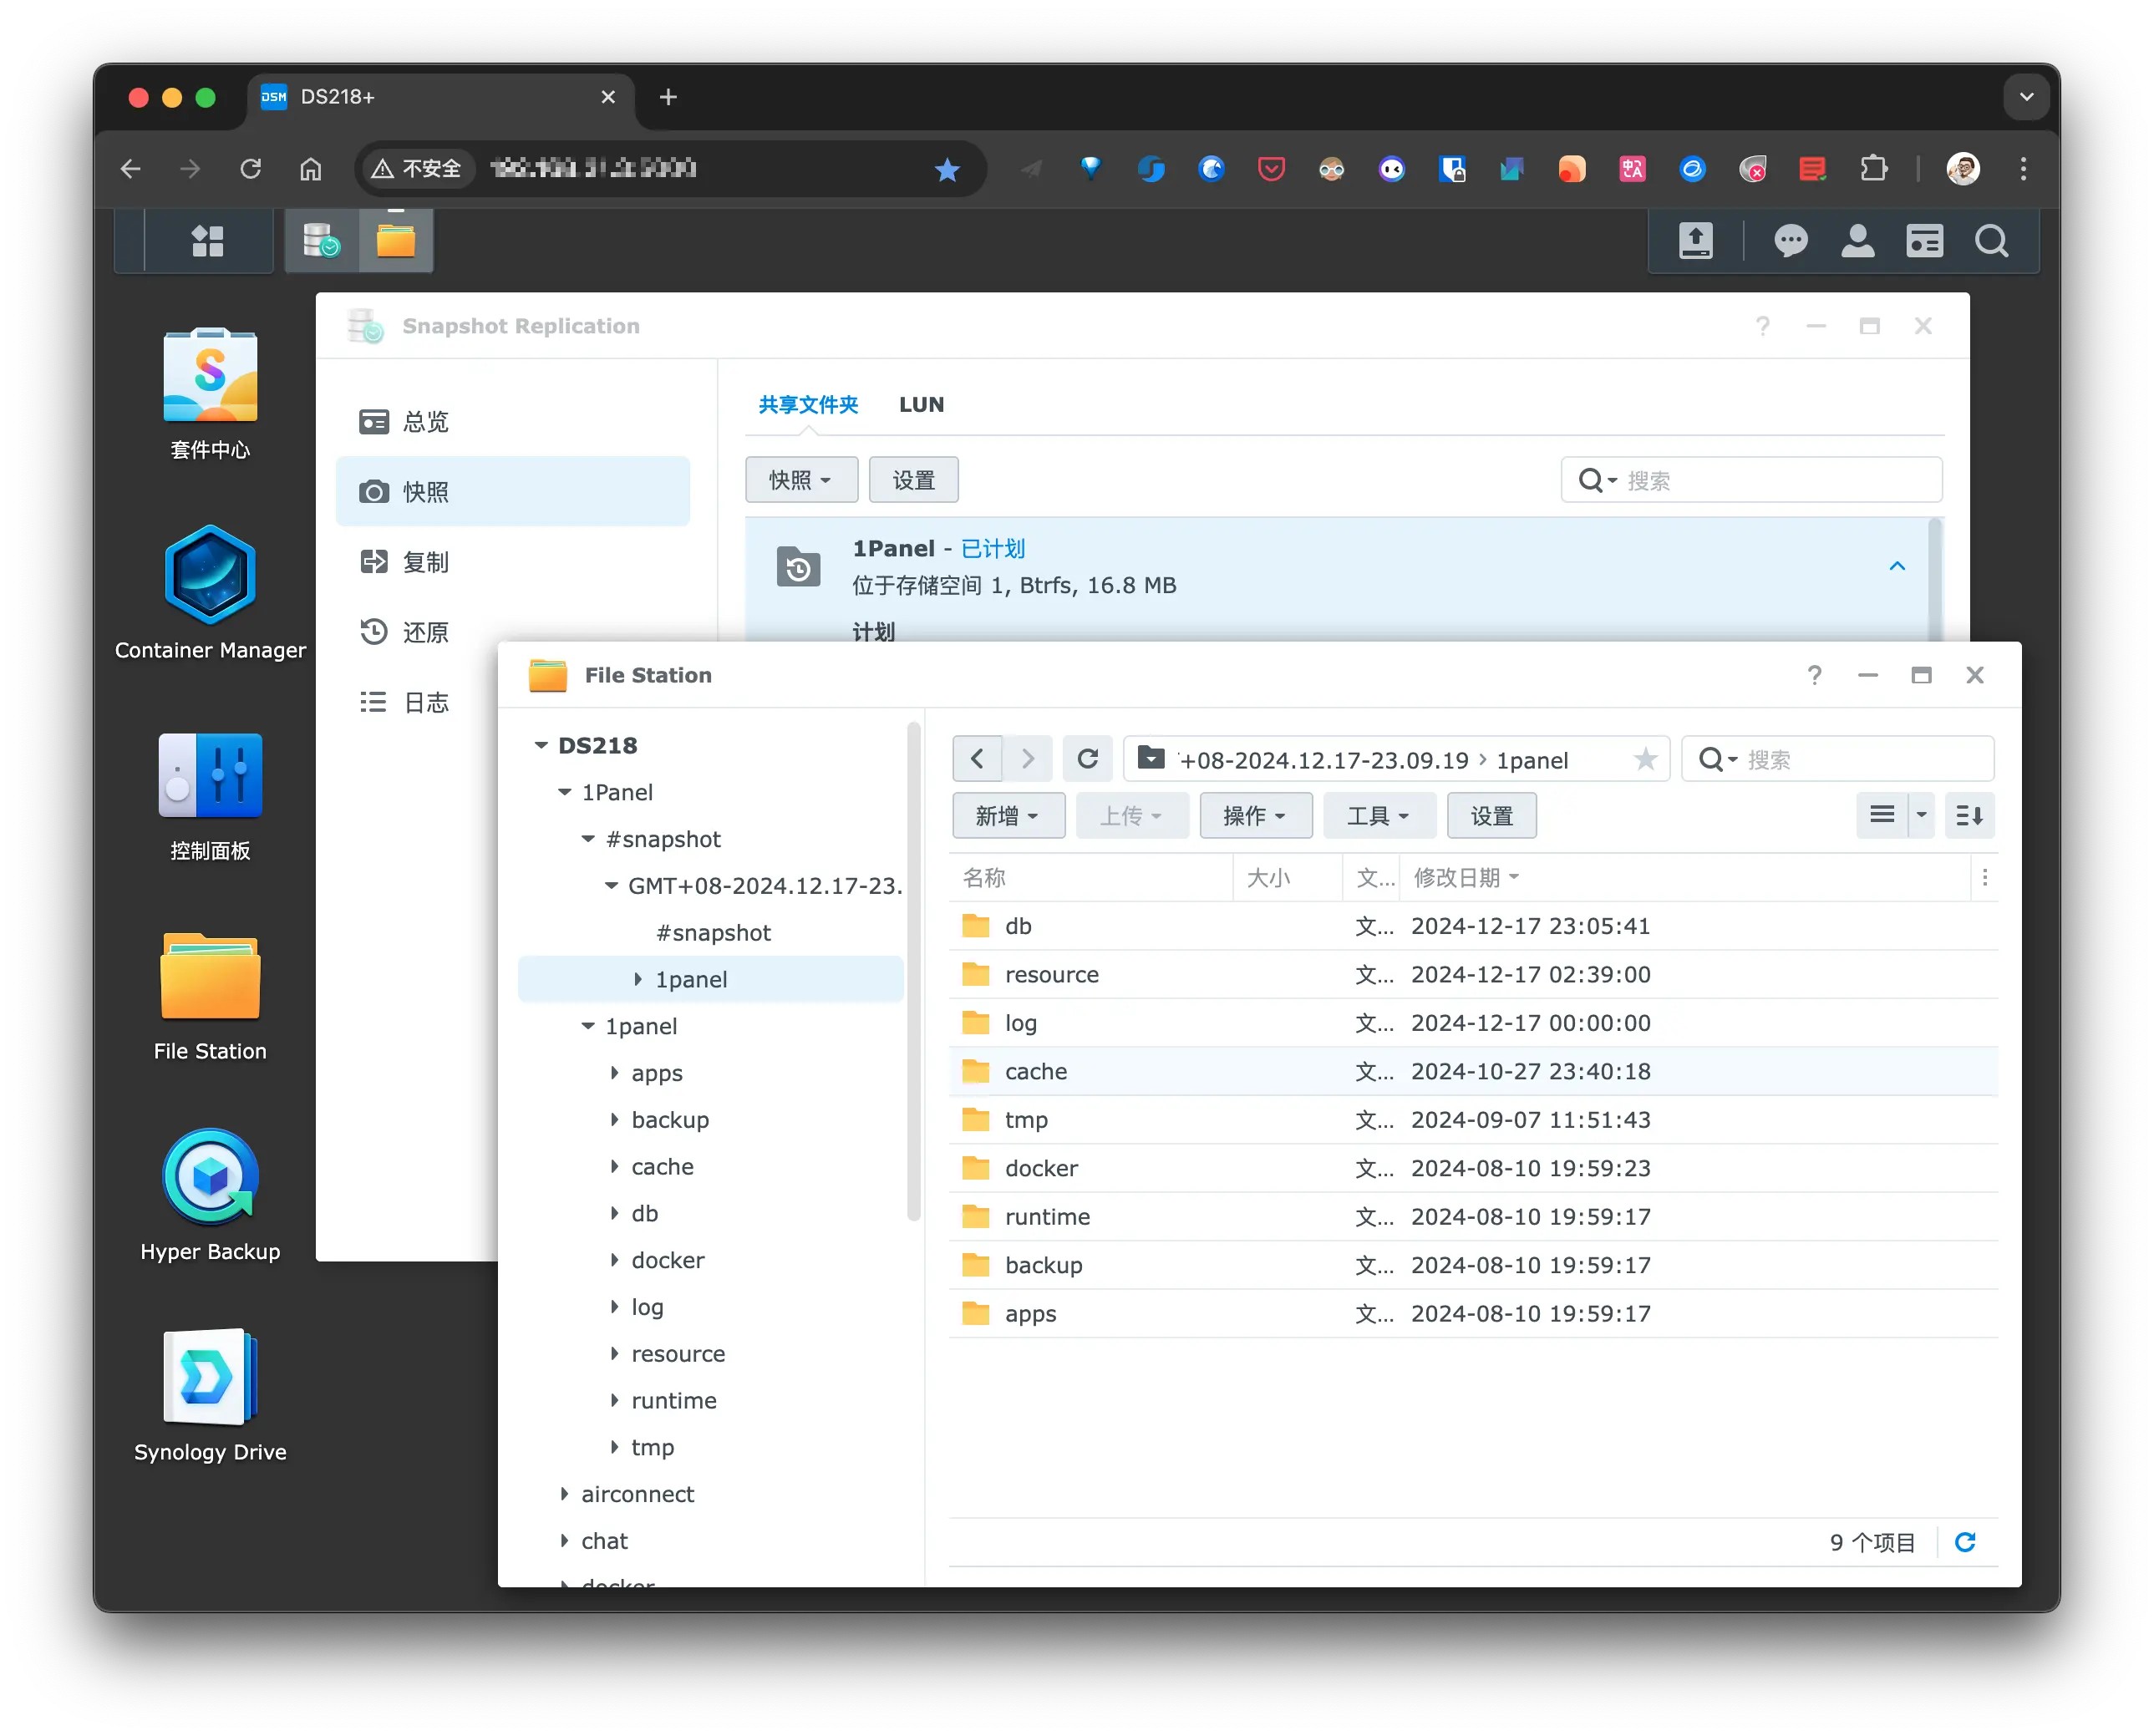Screen dimensions: 2154x1736
Task: Click the folder tree vertical scrollbar
Action: (x=913, y=970)
